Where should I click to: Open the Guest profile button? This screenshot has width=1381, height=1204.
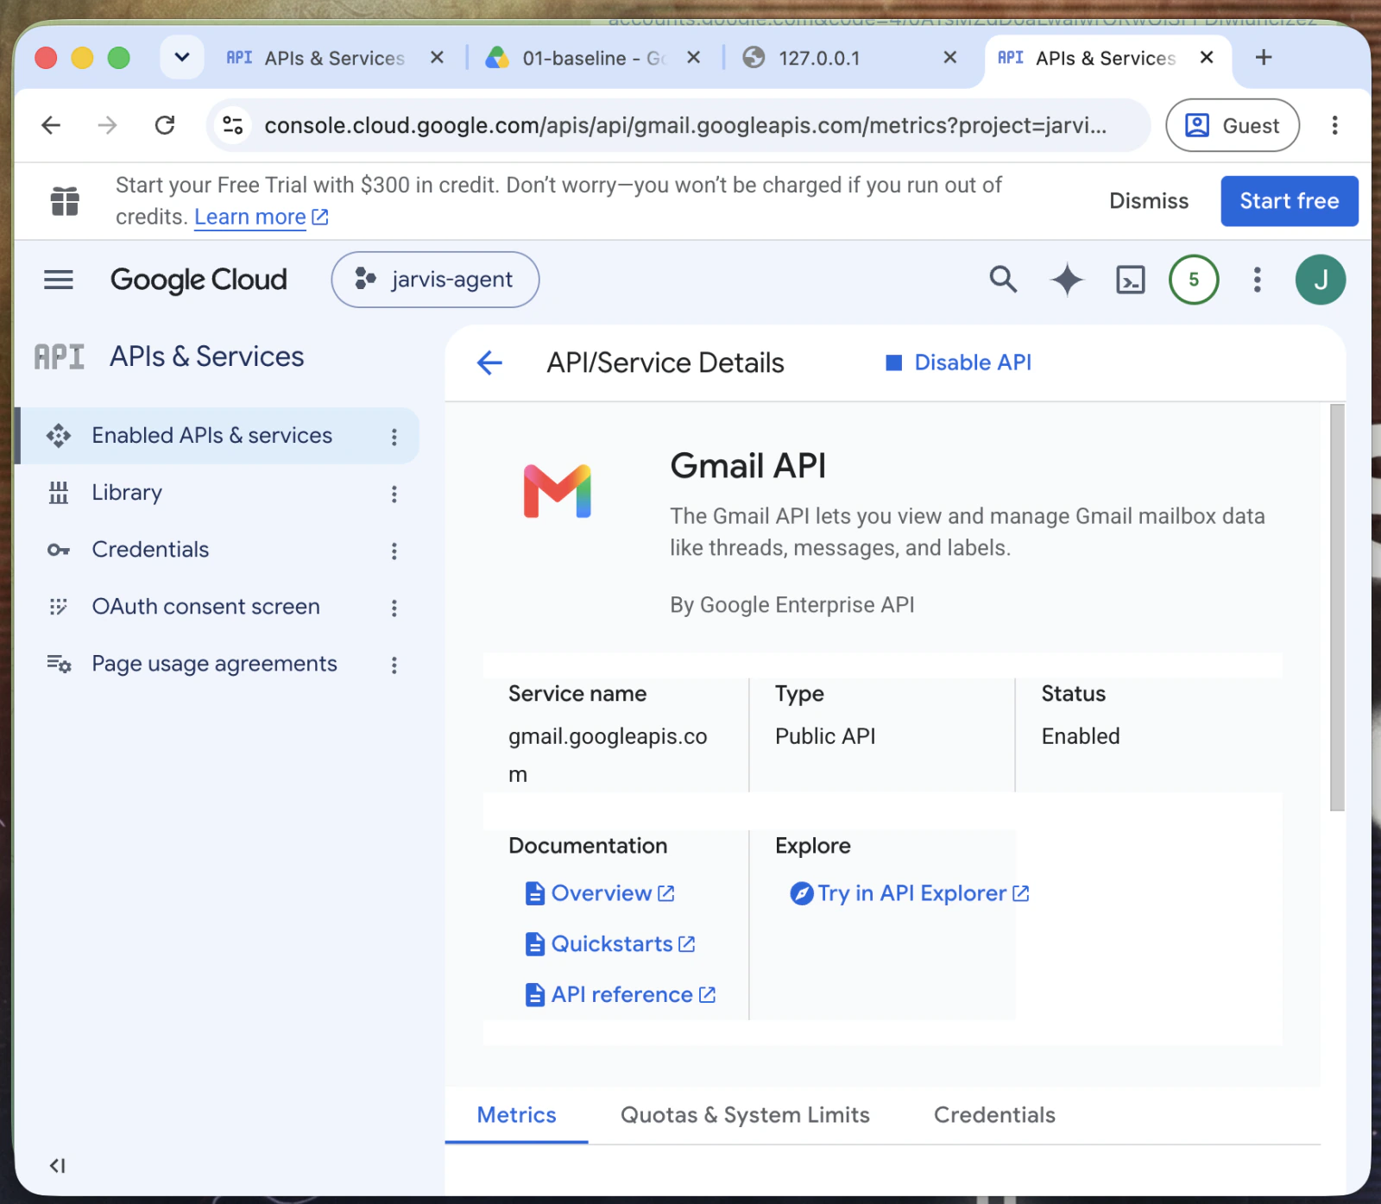tap(1233, 125)
